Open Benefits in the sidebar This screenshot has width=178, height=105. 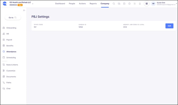[10, 46]
